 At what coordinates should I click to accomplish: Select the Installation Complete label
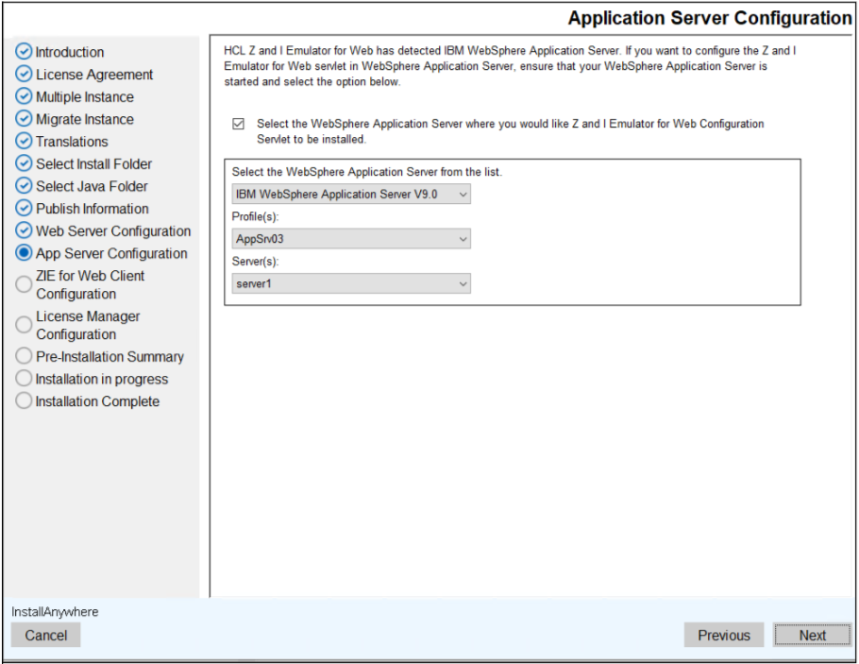click(x=97, y=401)
